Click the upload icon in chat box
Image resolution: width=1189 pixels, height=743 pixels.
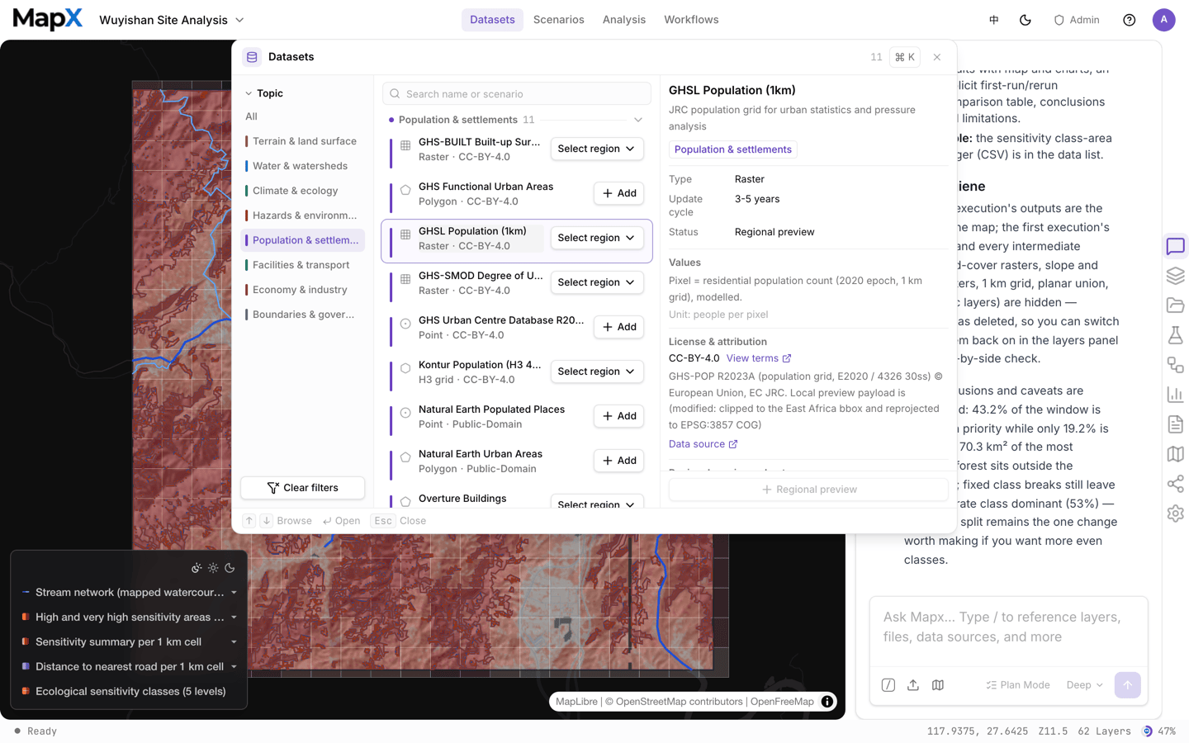[913, 685]
